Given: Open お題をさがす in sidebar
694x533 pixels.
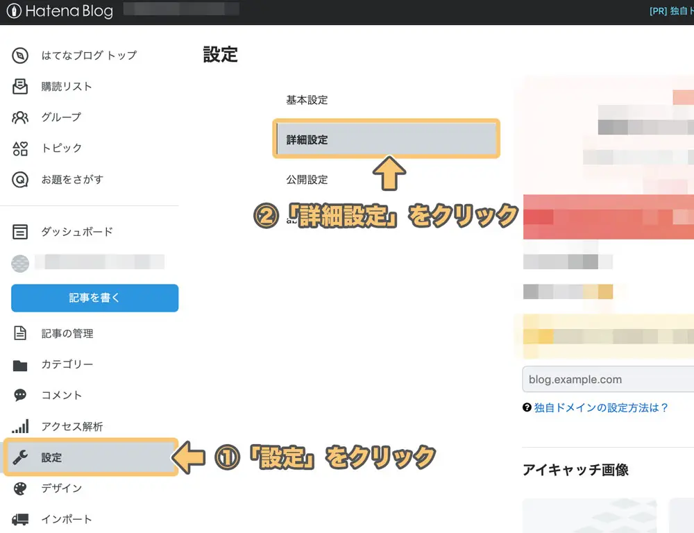Looking at the screenshot, I should click(x=72, y=179).
